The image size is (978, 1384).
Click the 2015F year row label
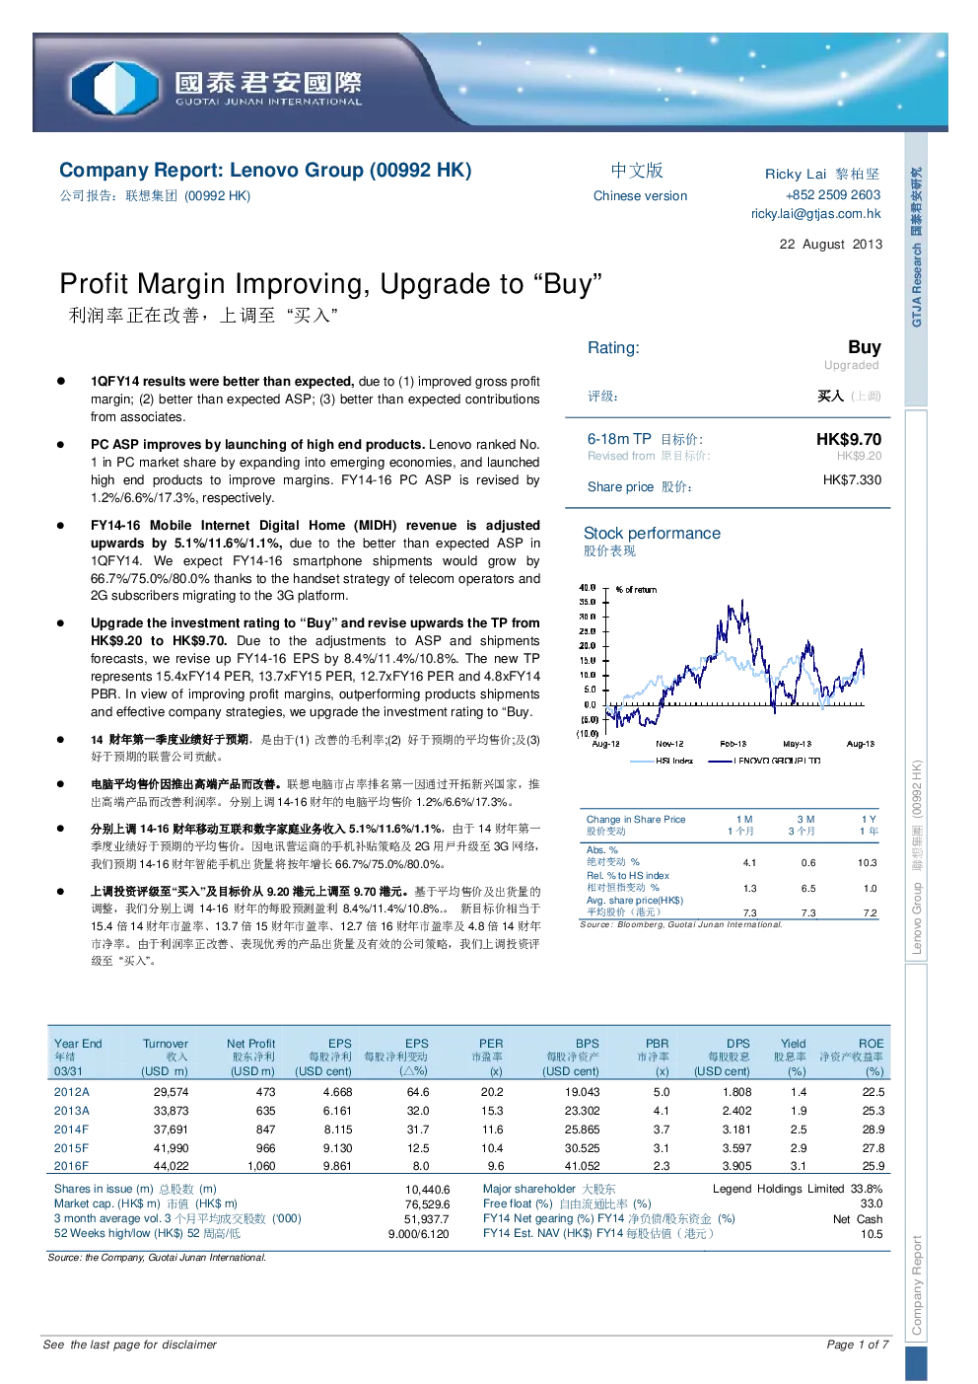71,1148
